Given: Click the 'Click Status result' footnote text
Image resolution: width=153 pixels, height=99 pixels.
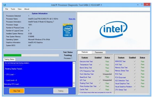Looking at the screenshot, I should pos(95,92).
